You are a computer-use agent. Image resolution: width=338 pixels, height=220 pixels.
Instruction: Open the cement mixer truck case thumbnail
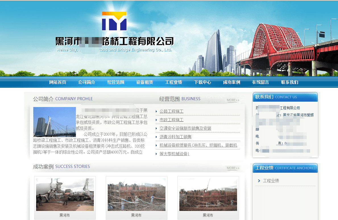[x=65, y=195]
